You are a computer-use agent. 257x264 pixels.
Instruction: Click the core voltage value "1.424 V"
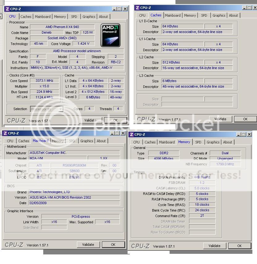[x=83, y=43]
